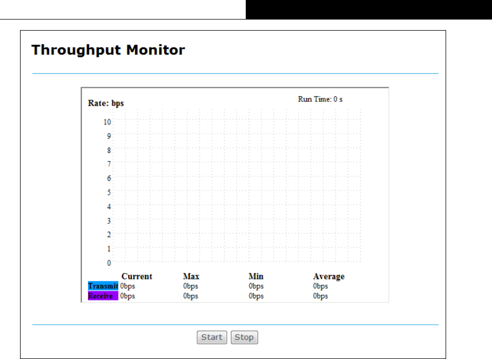Click the y-axis label 3
Screen dimensions: 492x359
pos(109,221)
